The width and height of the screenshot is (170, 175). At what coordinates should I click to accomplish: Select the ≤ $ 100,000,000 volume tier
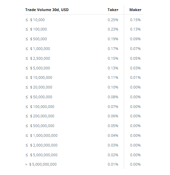(x=40, y=107)
